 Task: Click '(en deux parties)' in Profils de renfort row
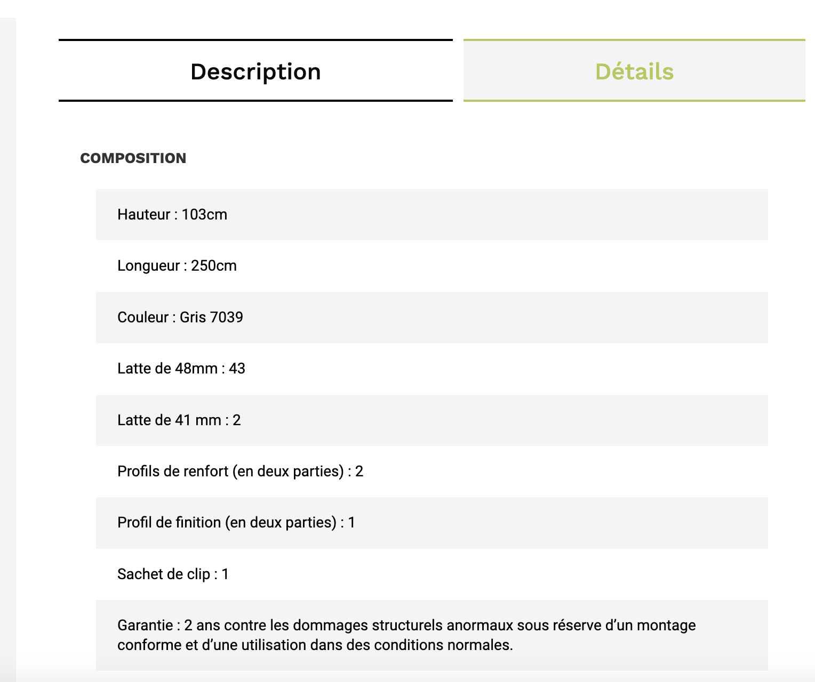coord(288,472)
